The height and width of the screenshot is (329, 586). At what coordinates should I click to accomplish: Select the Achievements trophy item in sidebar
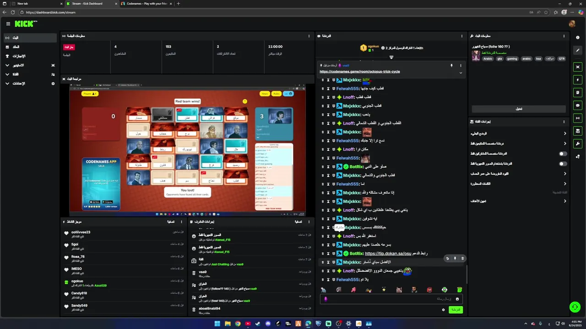pyautogui.click(x=30, y=56)
